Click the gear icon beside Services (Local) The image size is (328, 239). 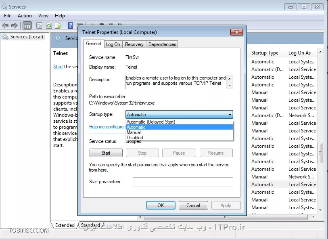pos(5,37)
